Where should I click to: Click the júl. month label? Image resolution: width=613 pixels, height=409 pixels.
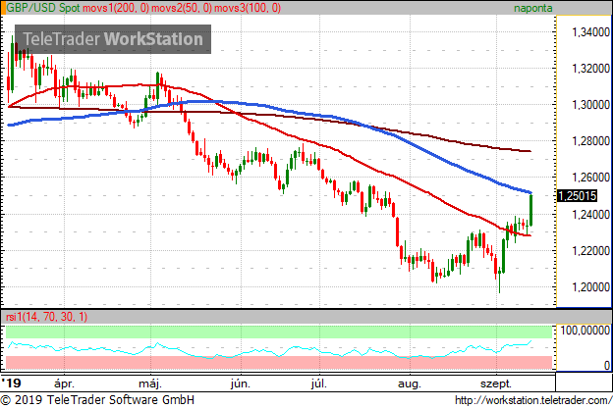point(319,383)
